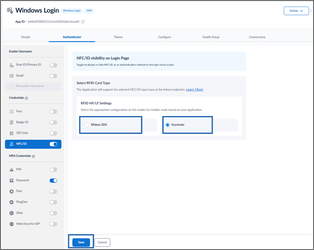Viewport: 314px width, 250px height.
Task: Click the 'Select RFID Card Type' heading
Action: tap(93, 83)
